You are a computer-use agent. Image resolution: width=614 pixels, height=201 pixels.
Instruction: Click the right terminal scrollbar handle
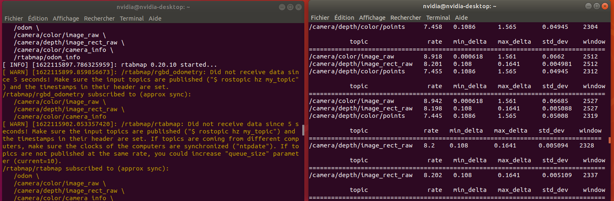pyautogui.click(x=610, y=140)
